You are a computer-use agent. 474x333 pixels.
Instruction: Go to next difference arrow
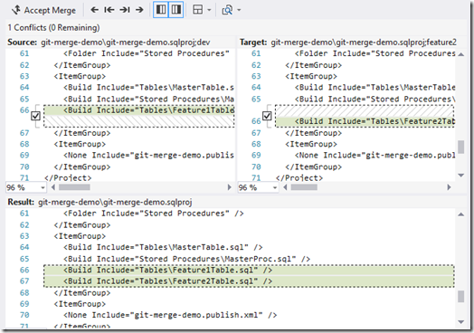[139, 10]
